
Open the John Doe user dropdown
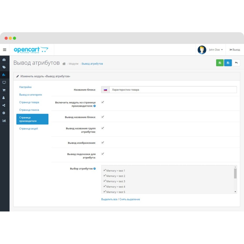(x=216, y=50)
